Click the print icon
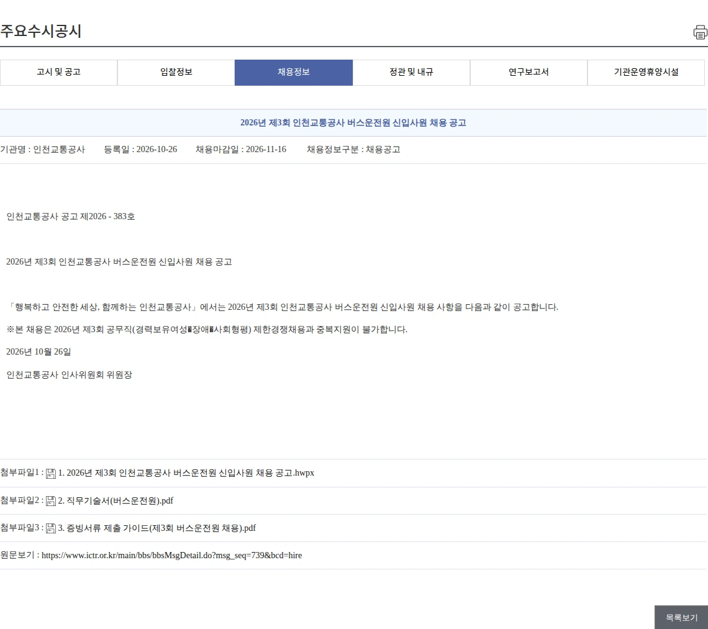The image size is (708, 629). point(701,32)
